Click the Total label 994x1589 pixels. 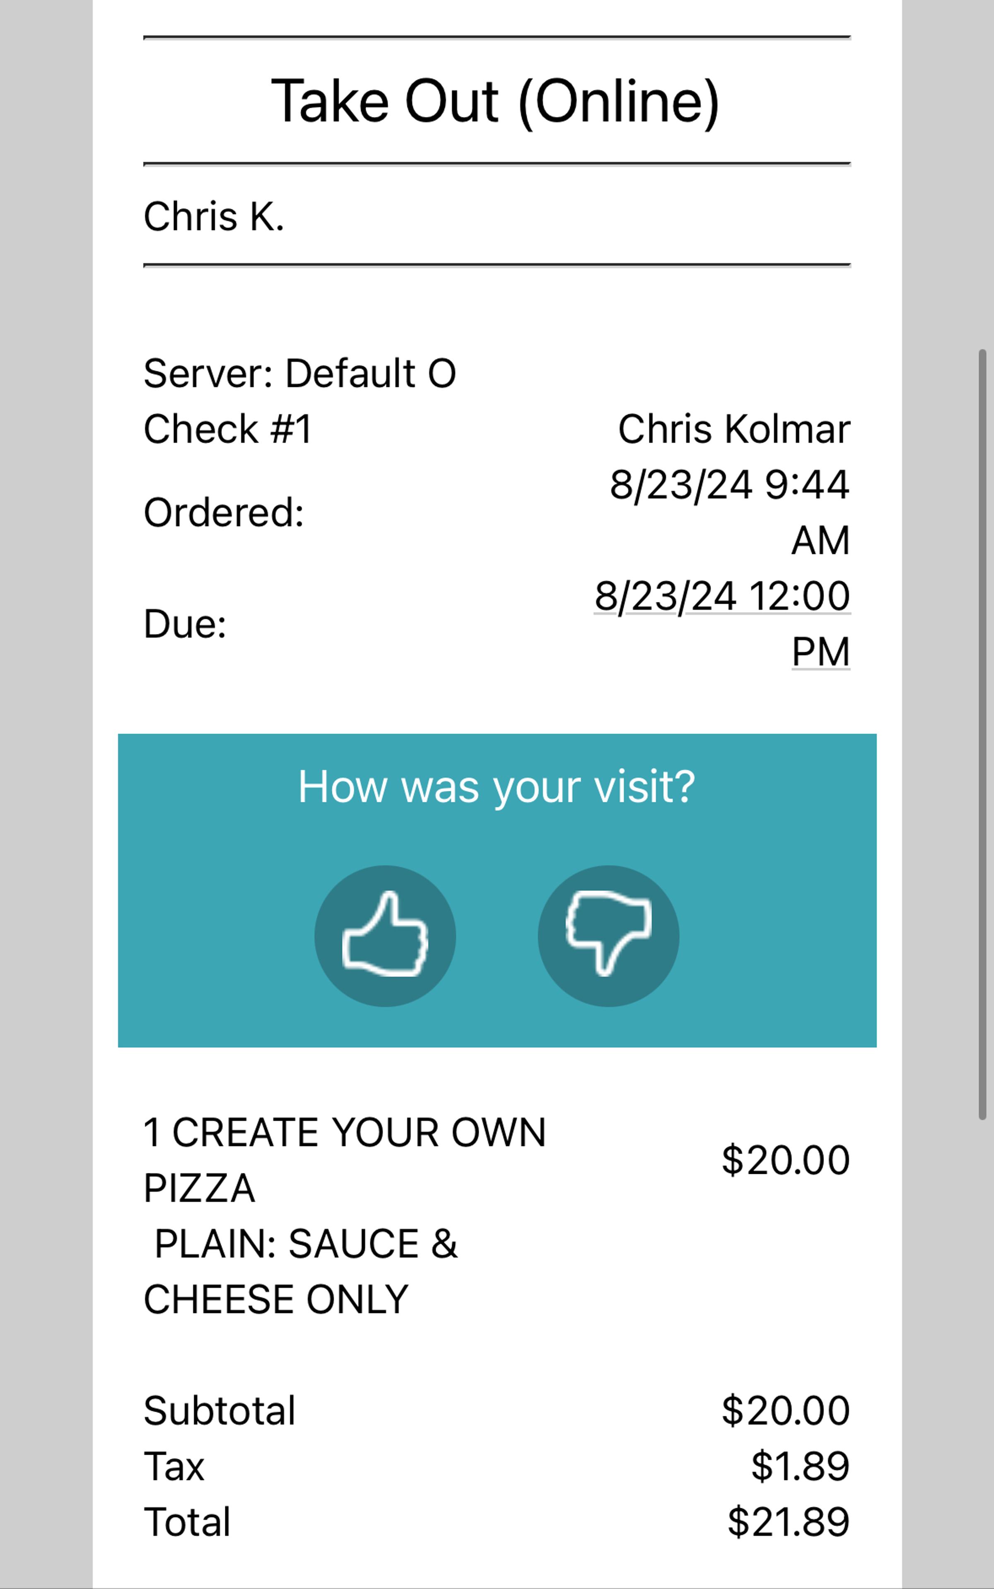coord(187,1522)
